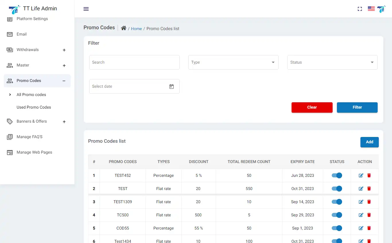The image size is (392, 243).
Task: Click the red Clear button
Action: 312,107
